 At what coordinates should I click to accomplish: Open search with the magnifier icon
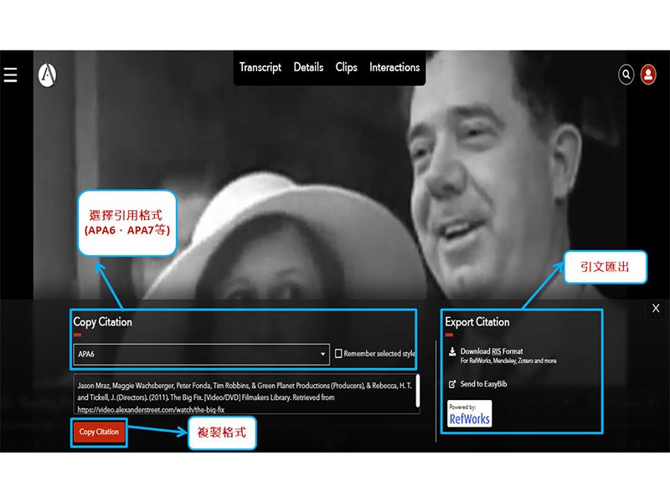tap(626, 75)
